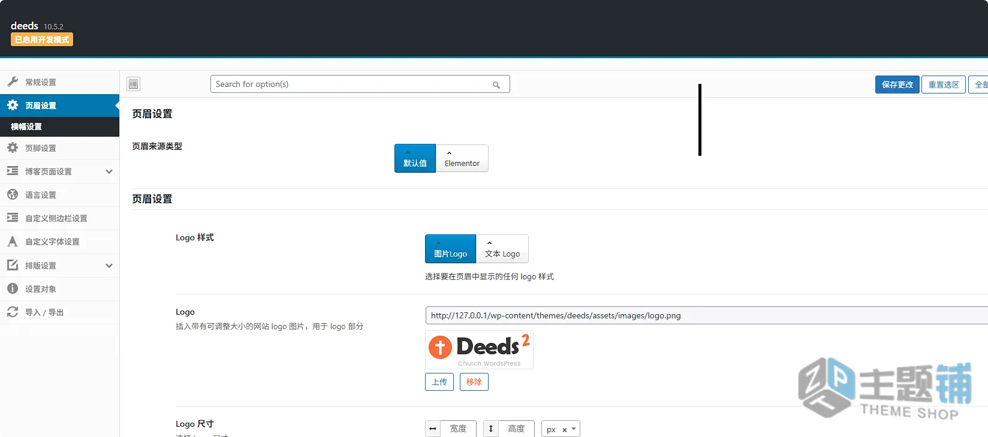The height and width of the screenshot is (437, 988).
Task: Click the list icon beside 博客页面设置
Action: (13, 171)
